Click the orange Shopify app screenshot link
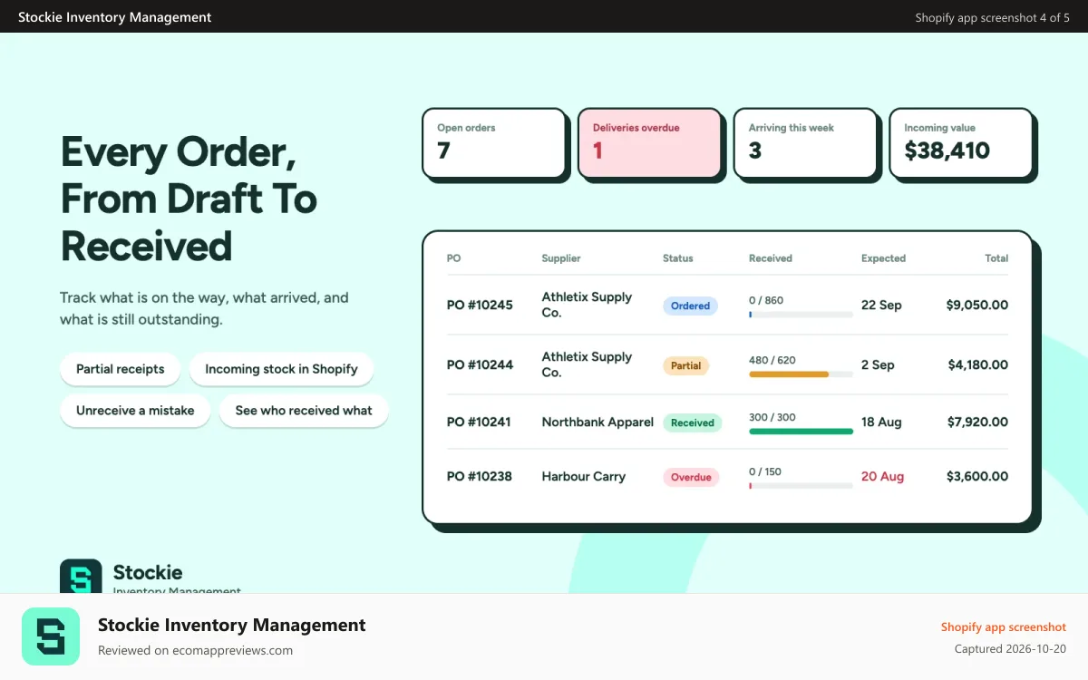The height and width of the screenshot is (680, 1088). [x=1004, y=627]
